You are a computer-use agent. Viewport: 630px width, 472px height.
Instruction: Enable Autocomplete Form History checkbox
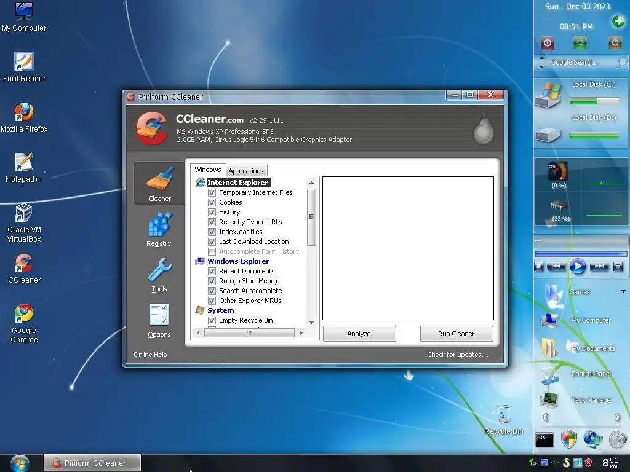click(212, 251)
